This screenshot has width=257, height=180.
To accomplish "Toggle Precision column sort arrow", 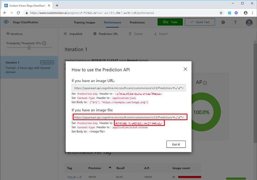I will tap(110, 167).
